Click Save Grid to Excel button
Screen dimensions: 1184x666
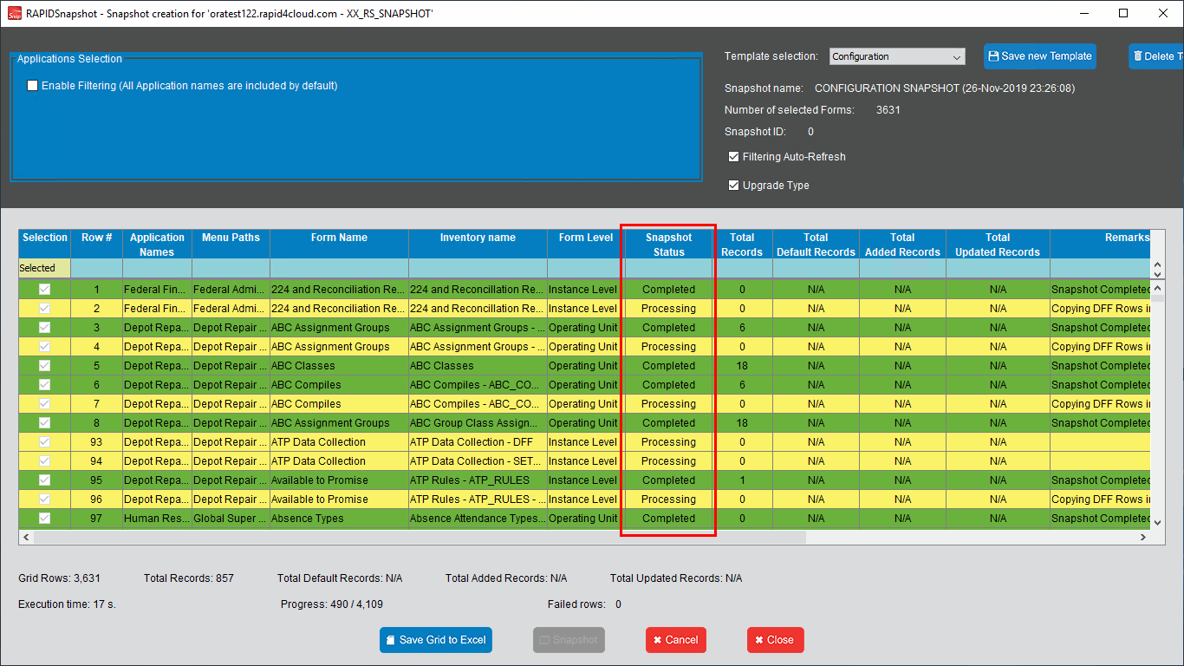pyautogui.click(x=436, y=640)
